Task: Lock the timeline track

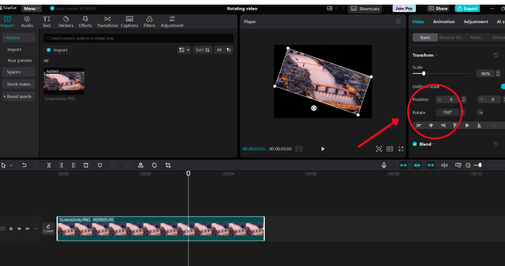Action: pyautogui.click(x=11, y=229)
